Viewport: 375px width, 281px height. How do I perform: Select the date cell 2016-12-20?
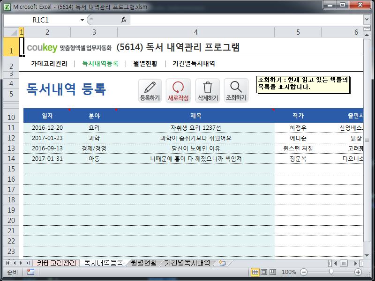click(x=47, y=128)
